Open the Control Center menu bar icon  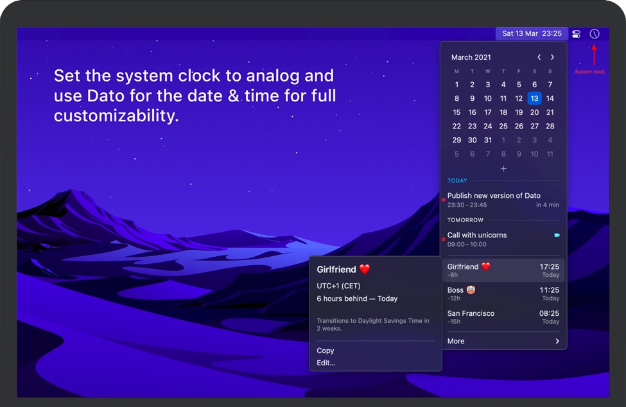tap(576, 34)
